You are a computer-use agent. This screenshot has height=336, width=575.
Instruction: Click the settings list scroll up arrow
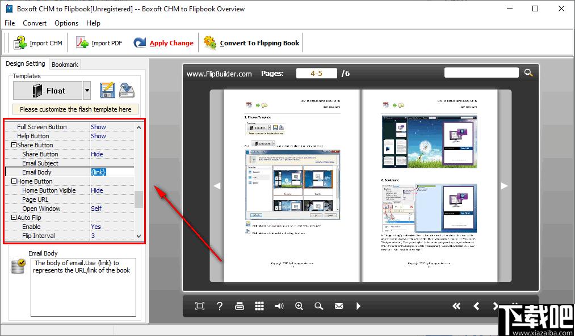coord(138,127)
